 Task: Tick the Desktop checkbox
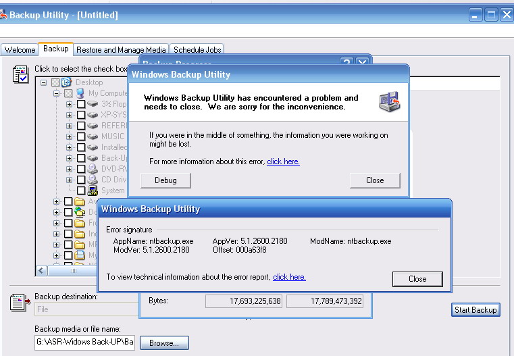point(55,82)
